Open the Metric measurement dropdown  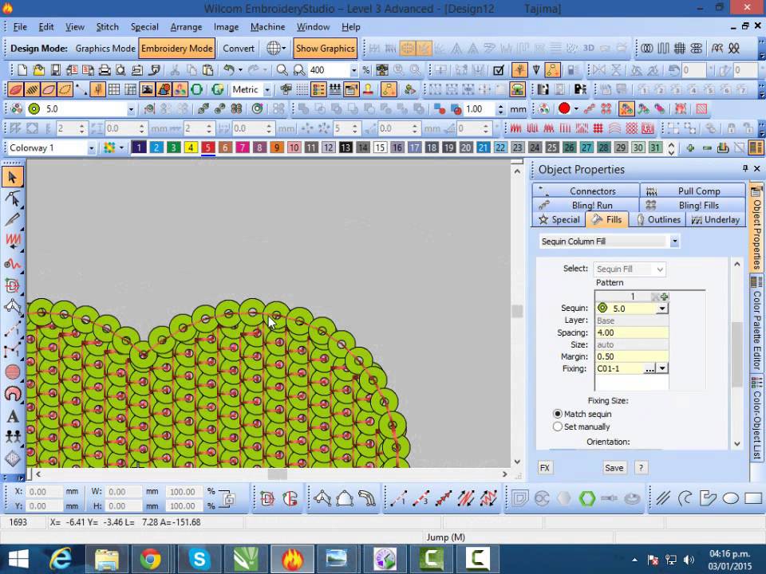point(267,89)
